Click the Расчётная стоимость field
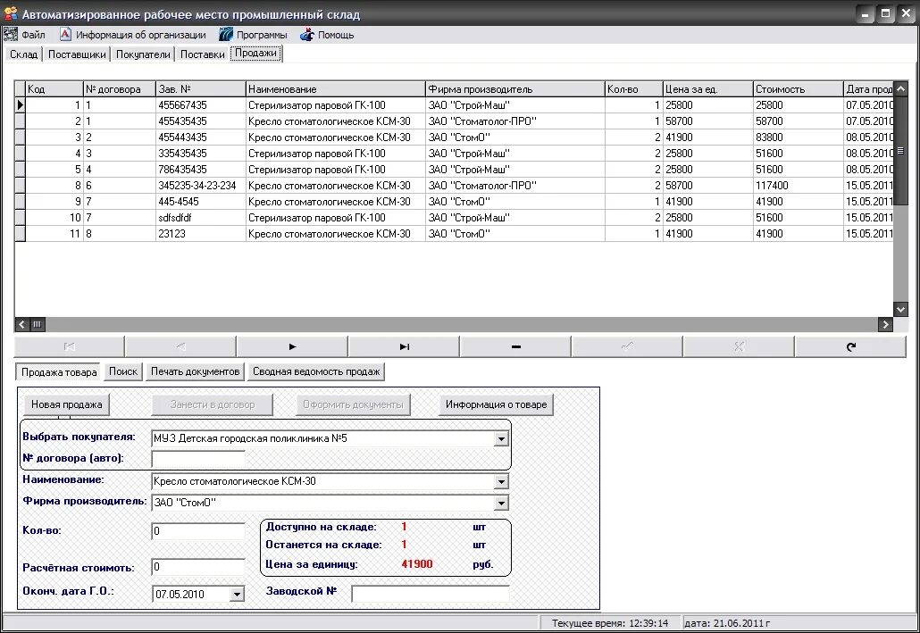This screenshot has width=920, height=633. (198, 567)
